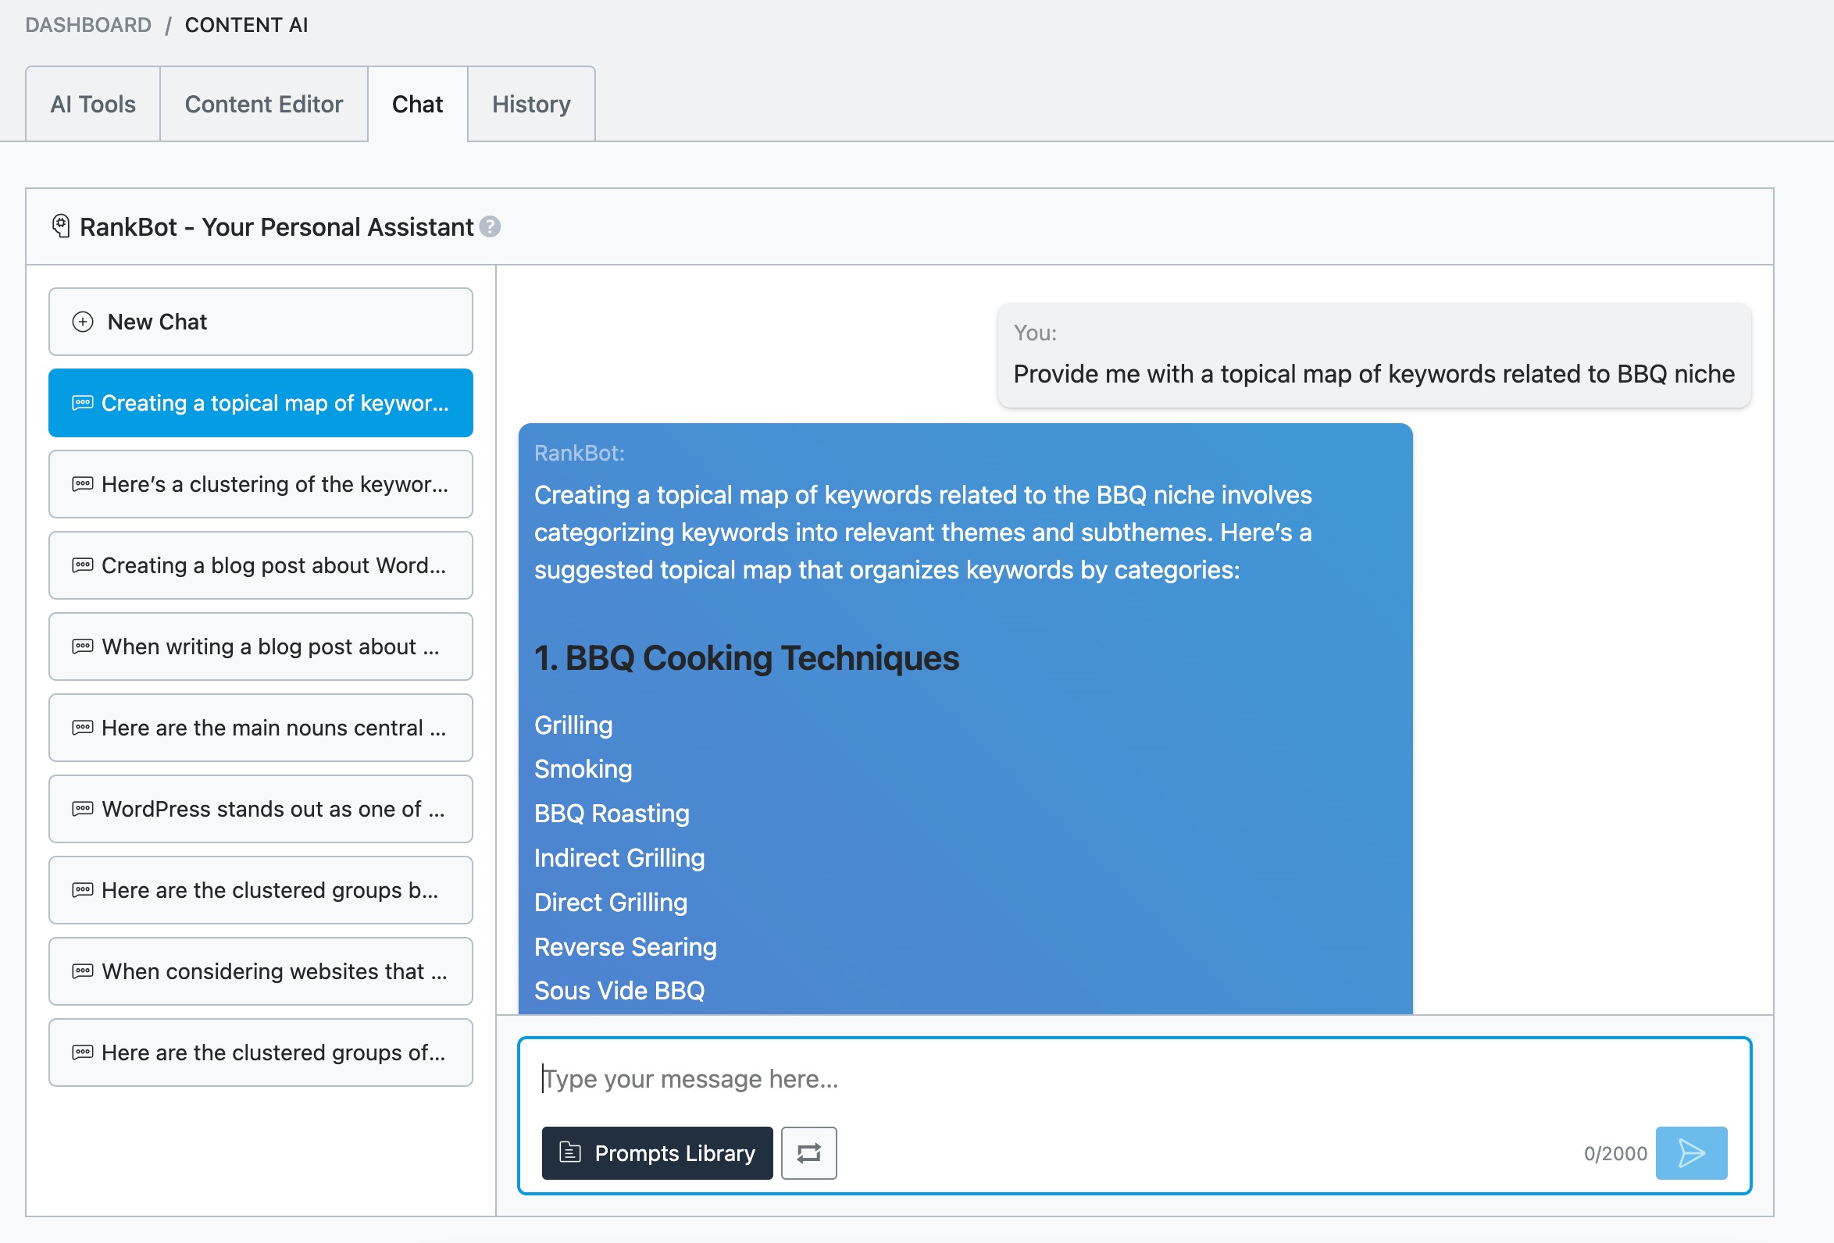
Task: Click document icon in Prompts Library button
Action: tap(569, 1152)
